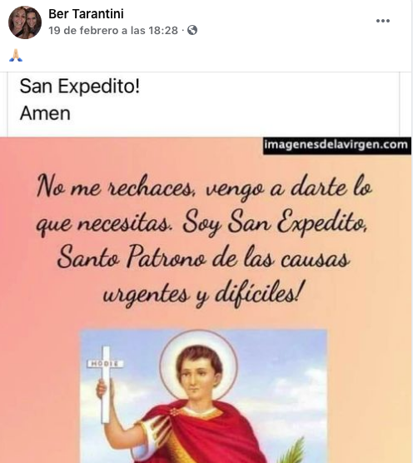Screen dimensions: 413x463
Task: Click the praying hands emoji
Action: 16,56
